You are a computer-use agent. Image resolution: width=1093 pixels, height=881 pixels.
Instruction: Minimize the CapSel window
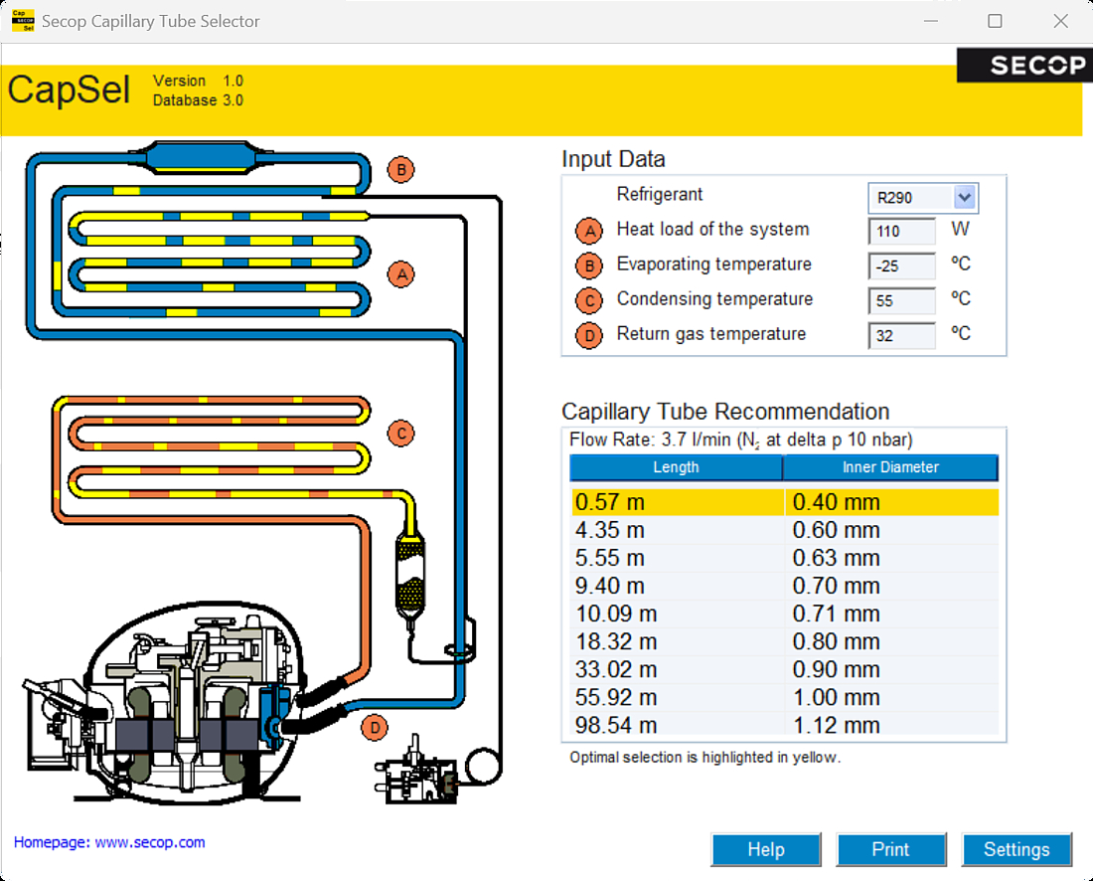click(931, 21)
